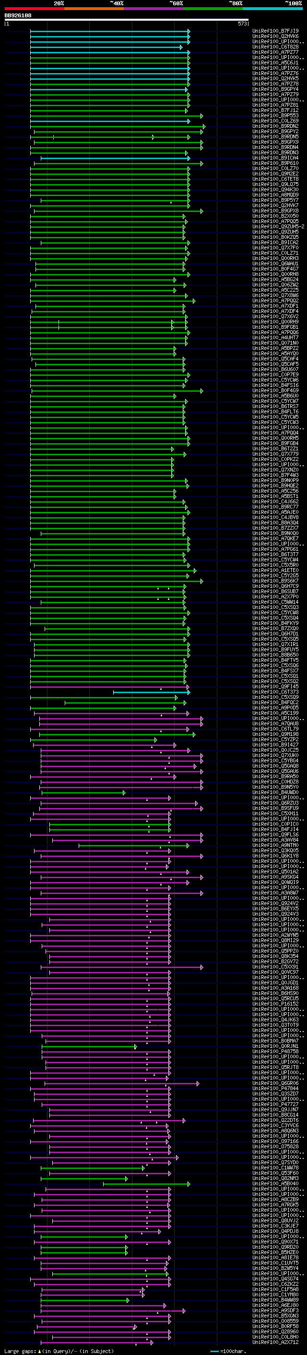Click the green alignment bar for UniRef100_B4UWD0
The height and width of the screenshot is (1355, 307).
(83, 793)
